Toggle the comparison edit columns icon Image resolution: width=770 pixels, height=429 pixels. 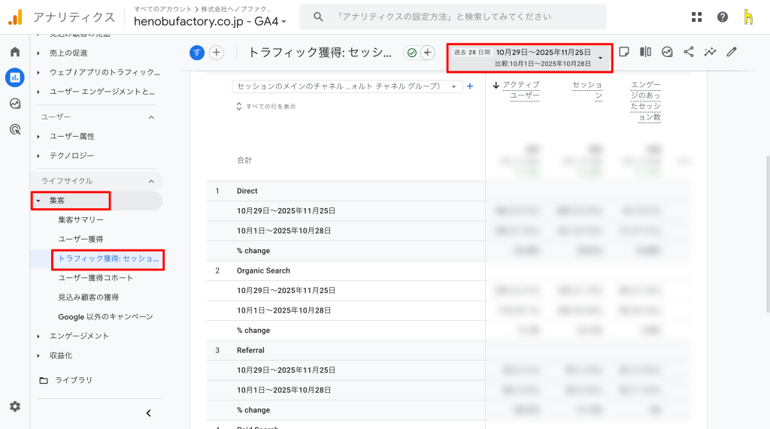tap(645, 52)
